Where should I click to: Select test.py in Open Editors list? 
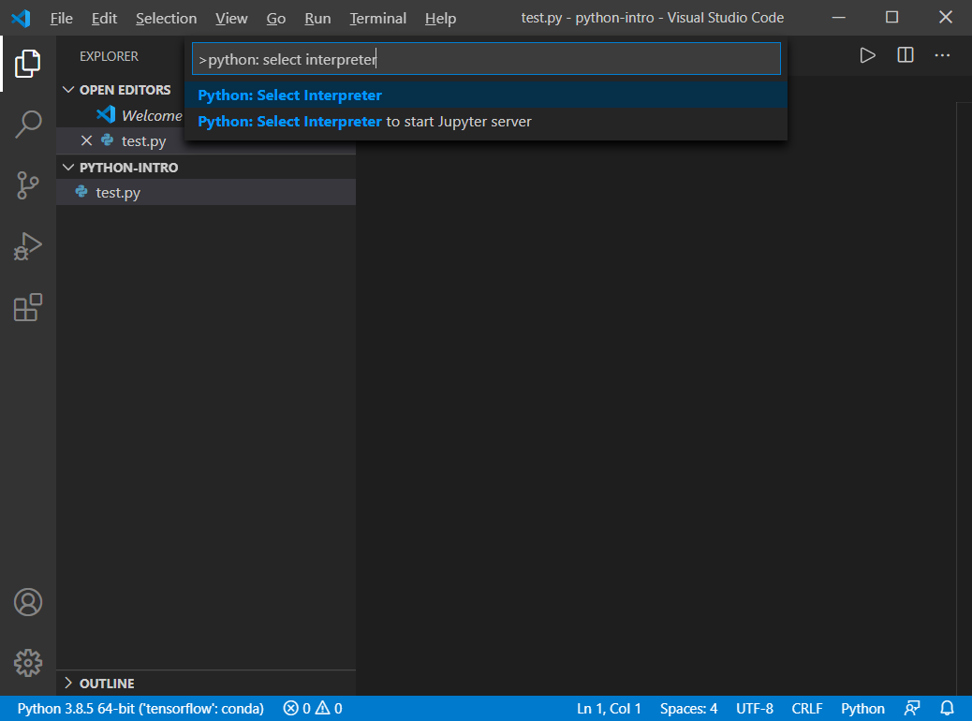point(144,140)
